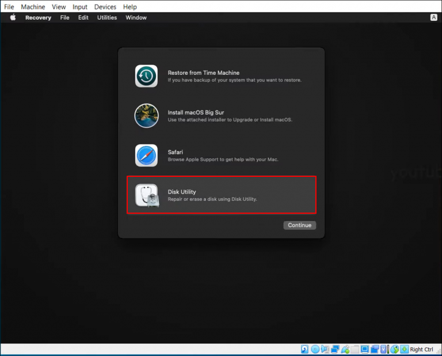The height and width of the screenshot is (356, 442).
Task: Open the macOS Window menu
Action: click(x=136, y=17)
